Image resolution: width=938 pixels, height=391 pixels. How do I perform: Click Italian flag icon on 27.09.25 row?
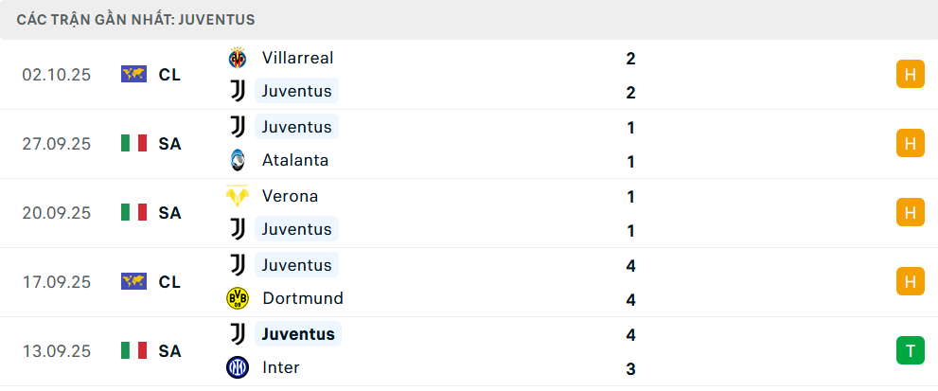coord(134,143)
